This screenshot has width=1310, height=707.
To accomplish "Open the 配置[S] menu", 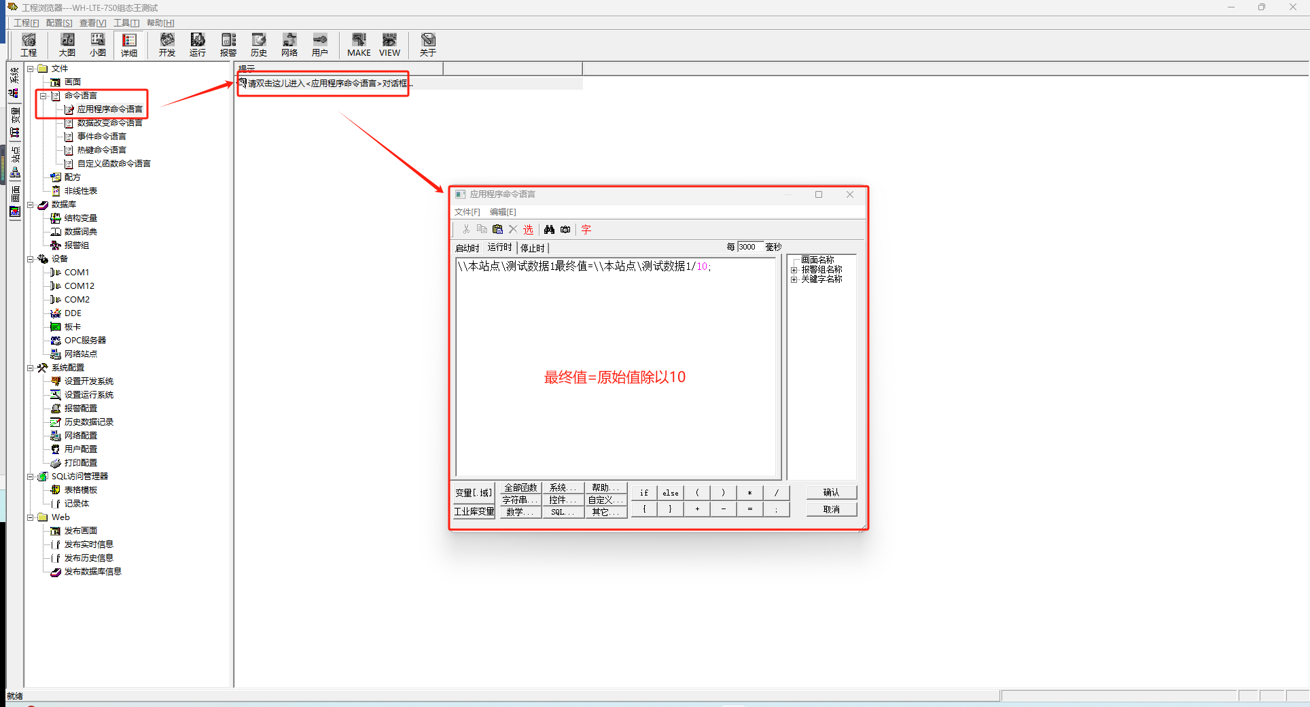I will pyautogui.click(x=59, y=23).
